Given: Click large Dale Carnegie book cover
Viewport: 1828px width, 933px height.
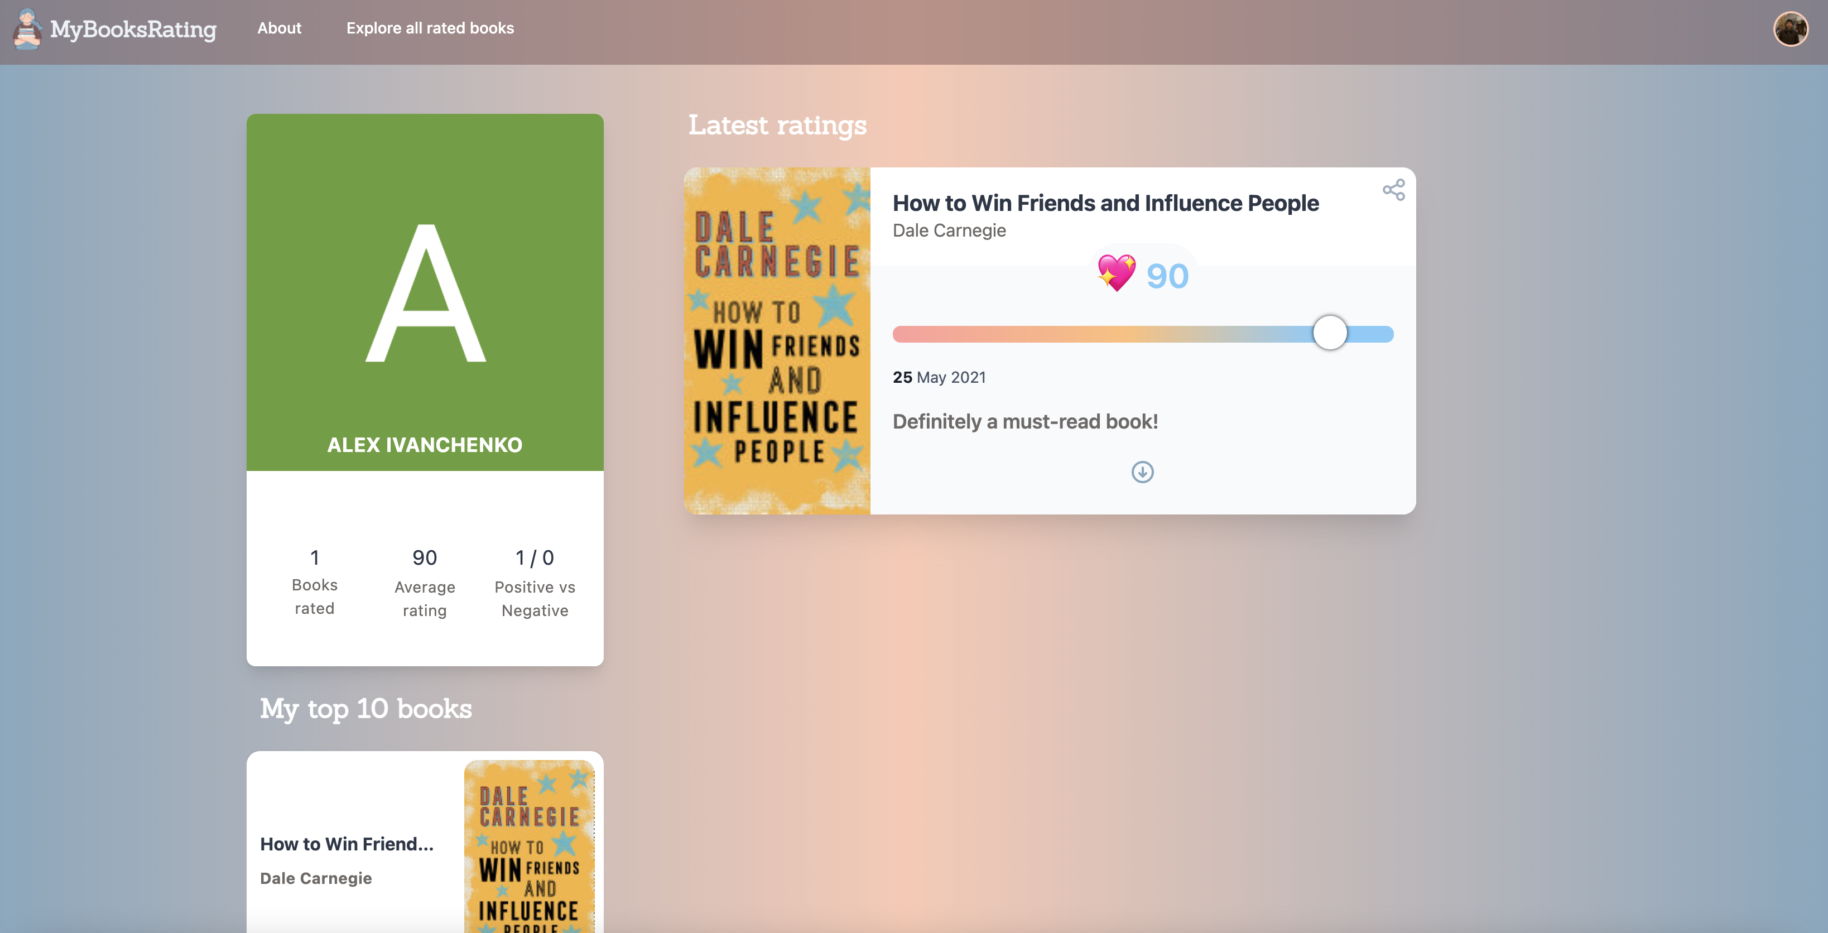Looking at the screenshot, I should (776, 340).
